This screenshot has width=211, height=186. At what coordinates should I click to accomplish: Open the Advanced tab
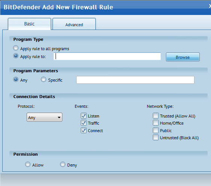pos(74,24)
